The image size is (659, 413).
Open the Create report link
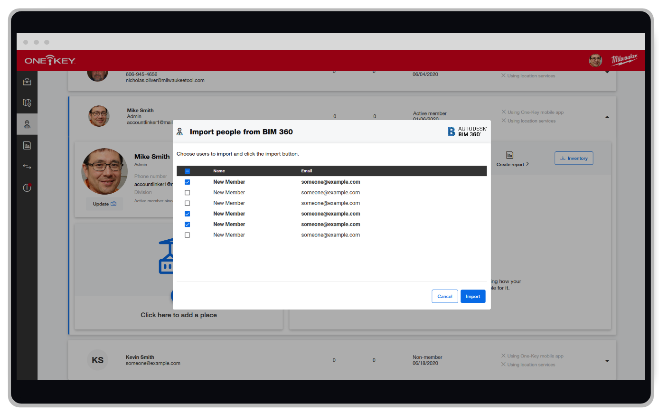[x=512, y=165]
